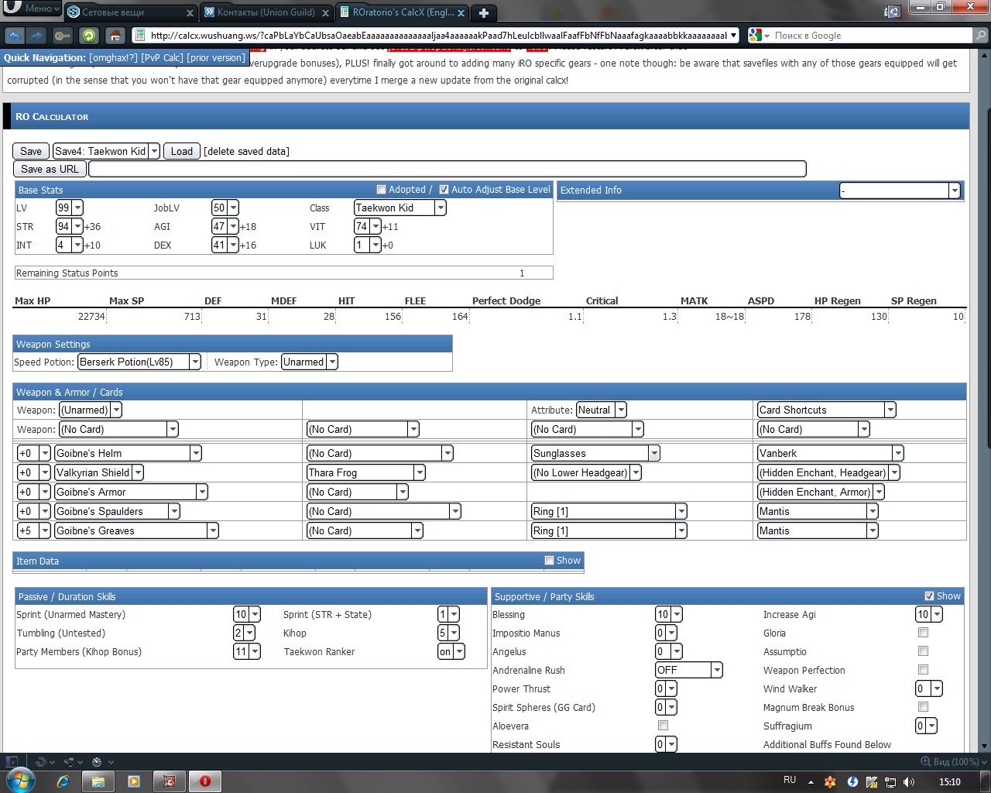Enable the Adopted checkbox
991x793 pixels.
(x=381, y=190)
